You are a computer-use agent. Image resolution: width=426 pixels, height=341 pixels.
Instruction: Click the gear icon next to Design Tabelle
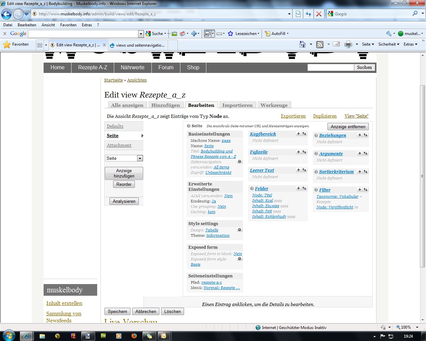coord(239,230)
